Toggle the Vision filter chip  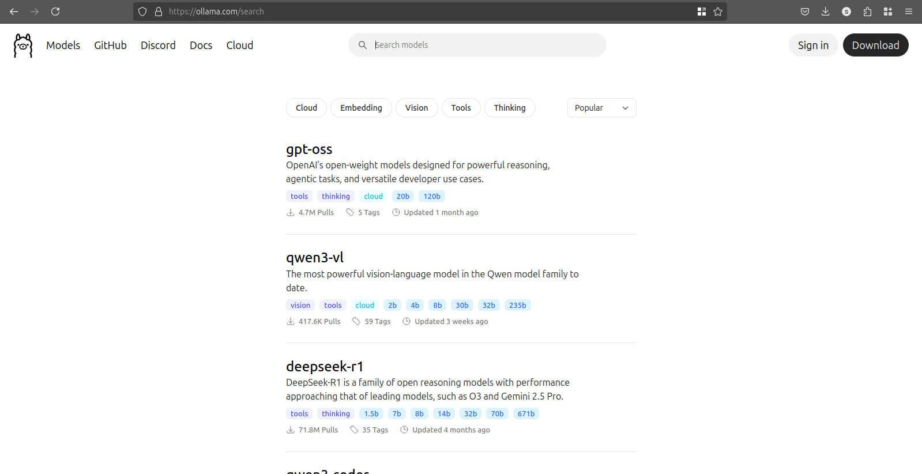click(x=416, y=108)
